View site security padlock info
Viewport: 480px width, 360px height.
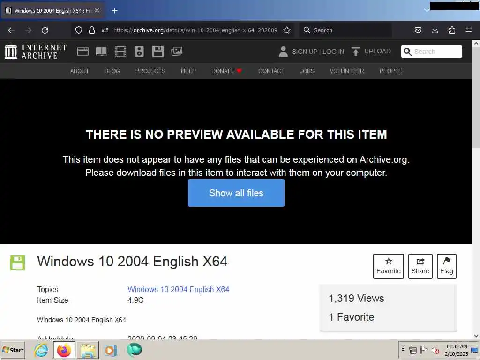(x=91, y=30)
